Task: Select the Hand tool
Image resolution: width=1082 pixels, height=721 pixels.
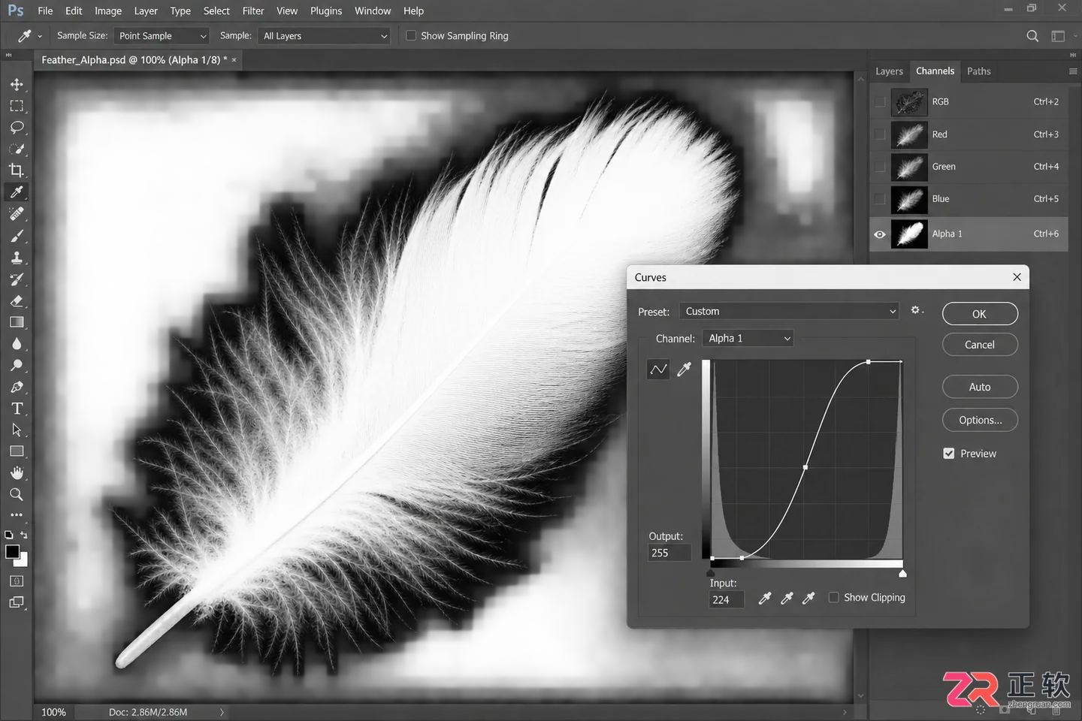Action: (17, 473)
